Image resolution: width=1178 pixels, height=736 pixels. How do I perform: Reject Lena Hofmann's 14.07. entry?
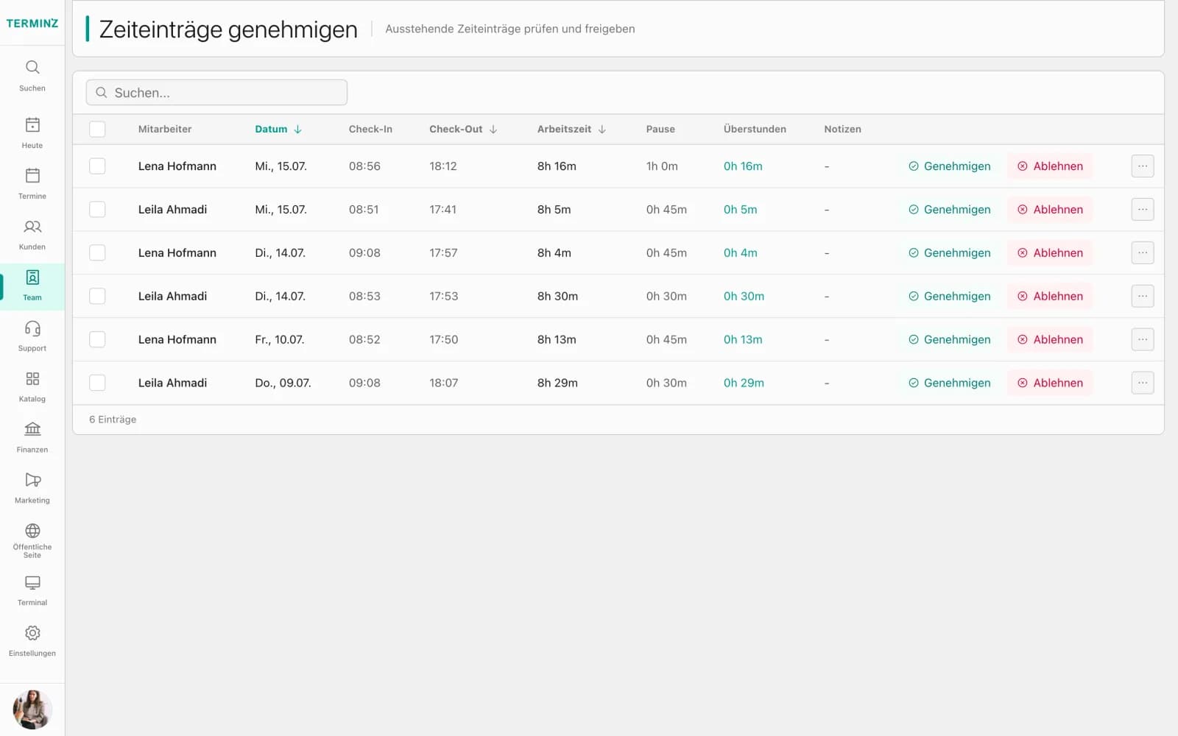coord(1050,253)
